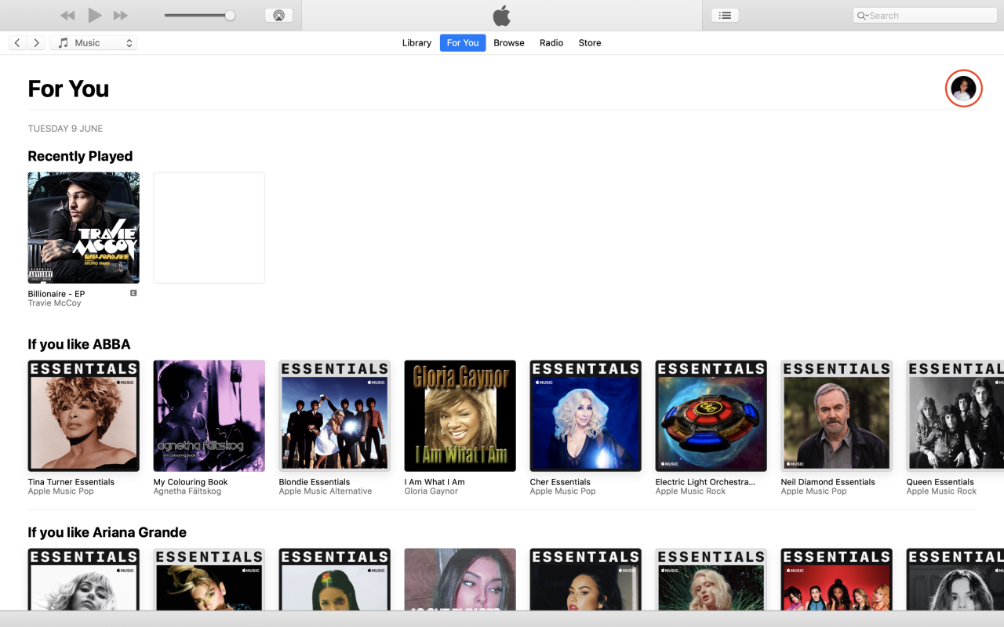The image size is (1004, 627).
Task: Open the AirPlay output menu
Action: click(278, 15)
